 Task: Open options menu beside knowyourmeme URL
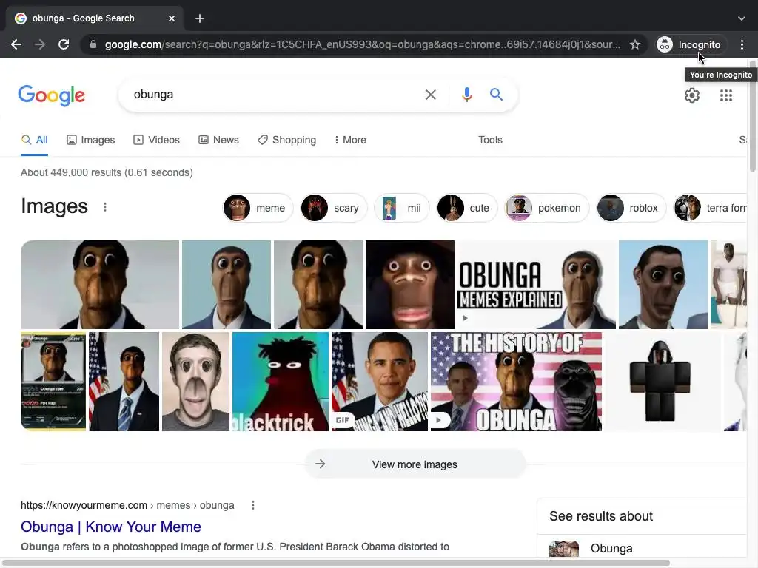253,505
